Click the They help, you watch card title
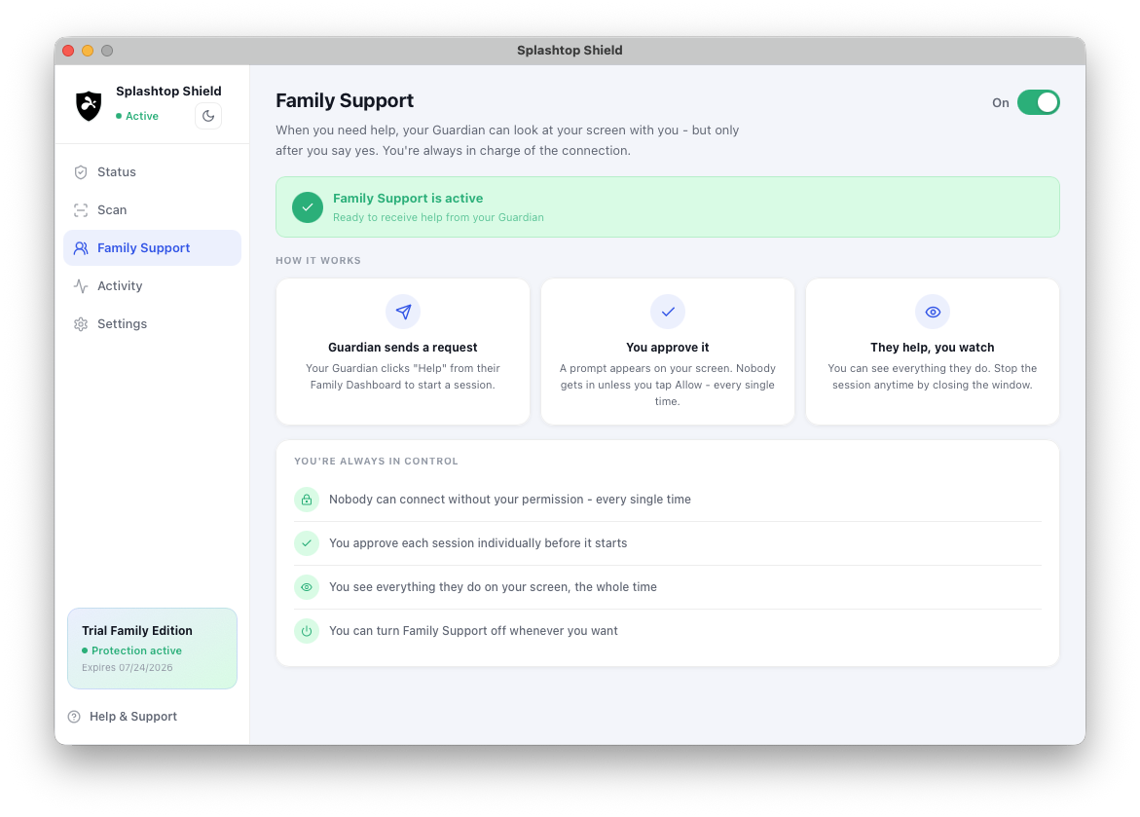Image resolution: width=1140 pixels, height=817 pixels. click(933, 347)
